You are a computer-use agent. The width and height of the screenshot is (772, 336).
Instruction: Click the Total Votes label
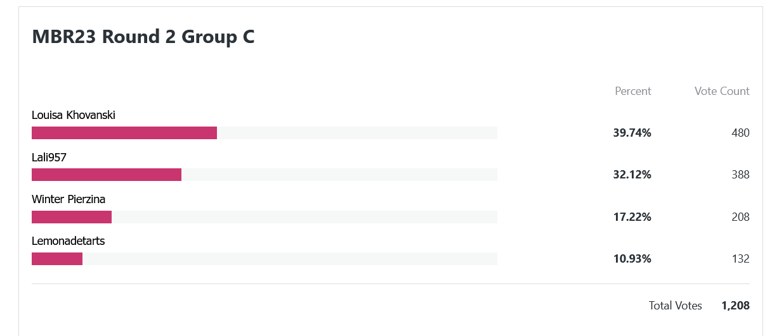click(x=676, y=306)
